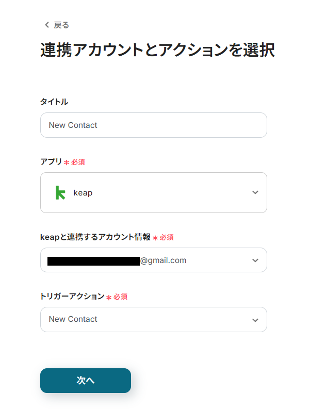
Task: Click the @gmail.com account selection
Action: point(163,260)
